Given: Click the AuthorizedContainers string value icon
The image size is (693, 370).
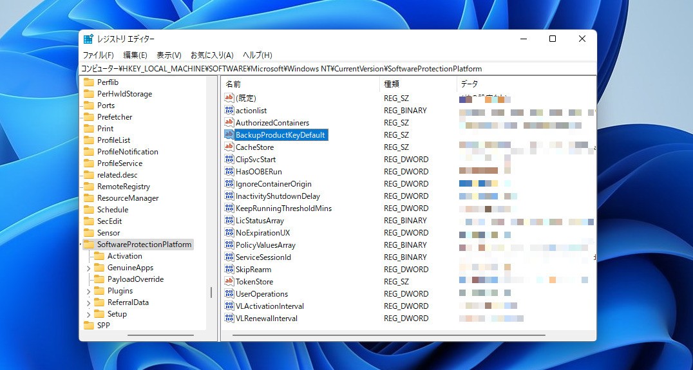Looking at the screenshot, I should 229,123.
